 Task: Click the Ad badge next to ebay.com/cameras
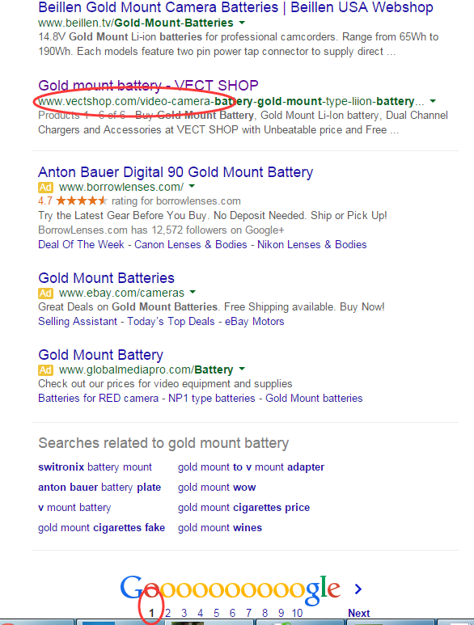45,293
